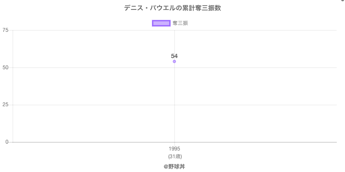Click where 1995 gridline crosses the 75 gridline
The image size is (345, 172).
tap(174, 30)
